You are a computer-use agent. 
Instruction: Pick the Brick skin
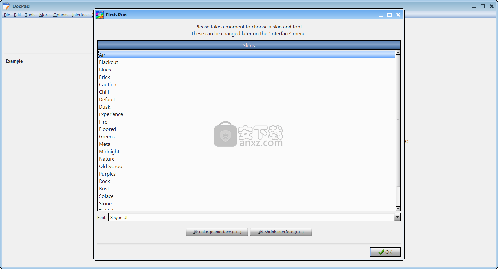coord(246,77)
